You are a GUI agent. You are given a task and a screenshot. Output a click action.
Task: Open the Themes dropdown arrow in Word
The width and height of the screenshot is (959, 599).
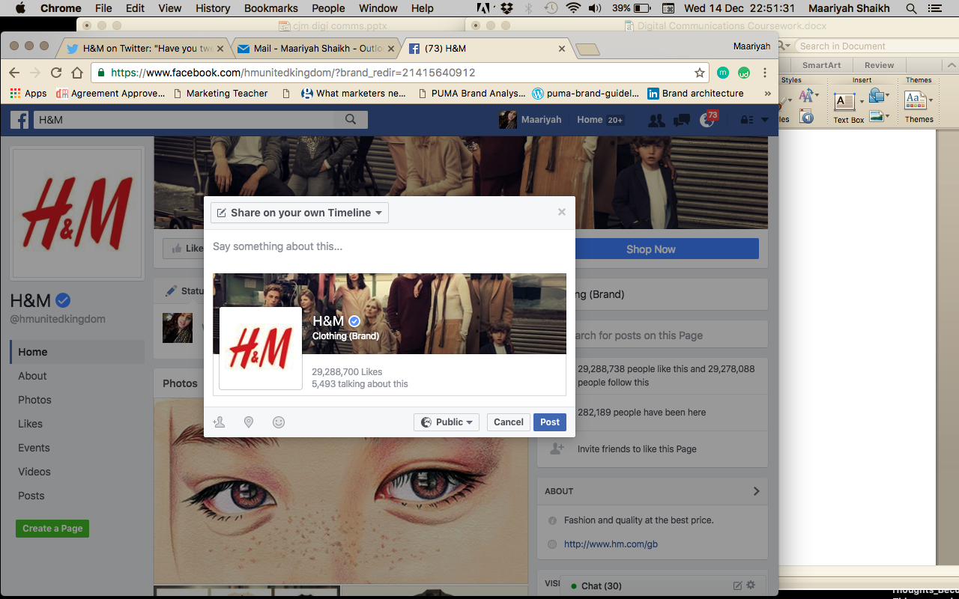(931, 100)
